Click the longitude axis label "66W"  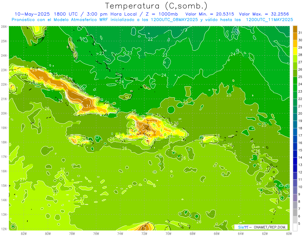pyautogui.click(x=217, y=233)
